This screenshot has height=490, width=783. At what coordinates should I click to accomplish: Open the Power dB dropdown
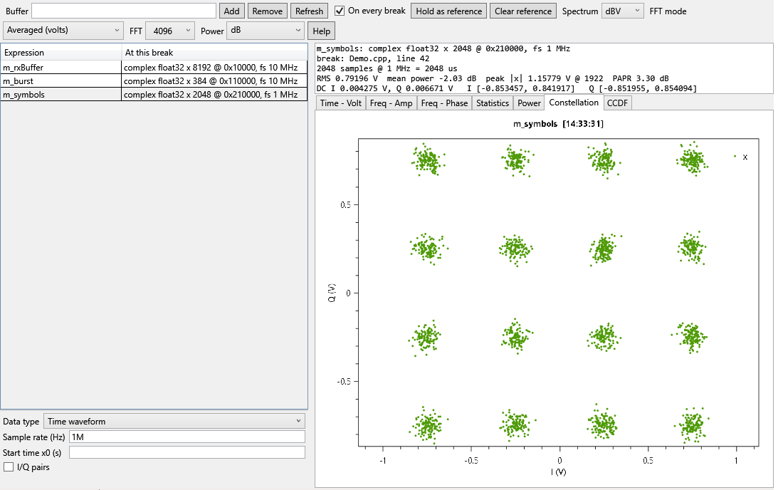click(266, 31)
